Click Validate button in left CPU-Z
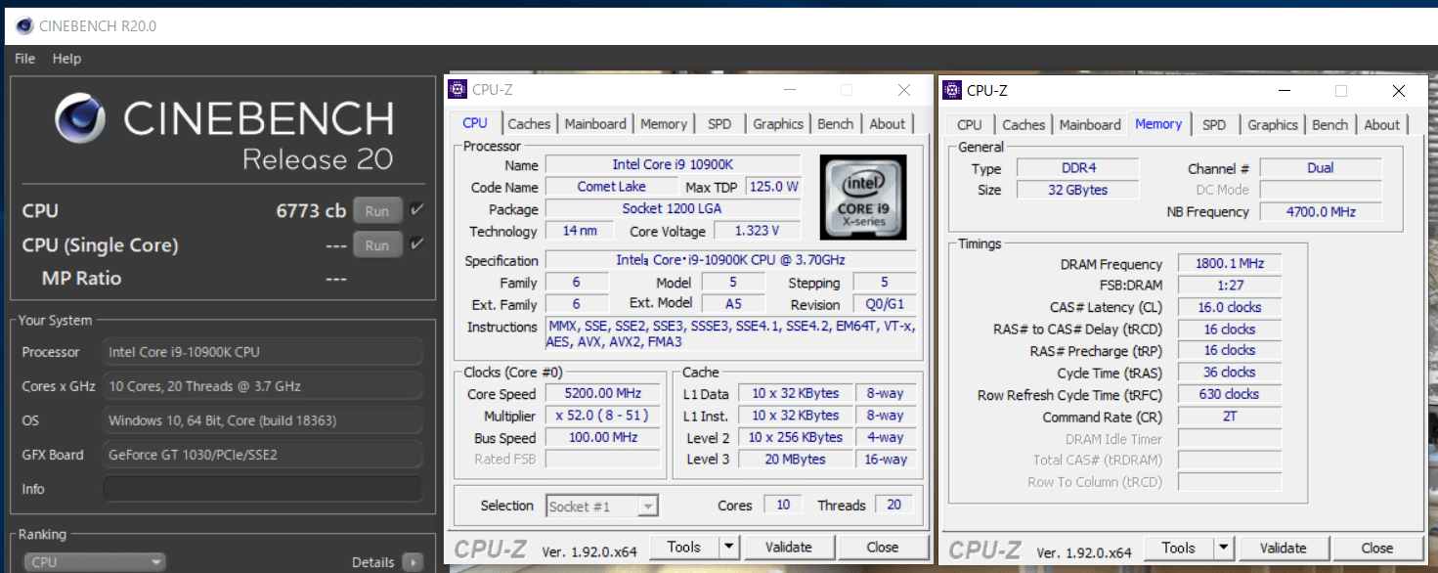 [788, 547]
